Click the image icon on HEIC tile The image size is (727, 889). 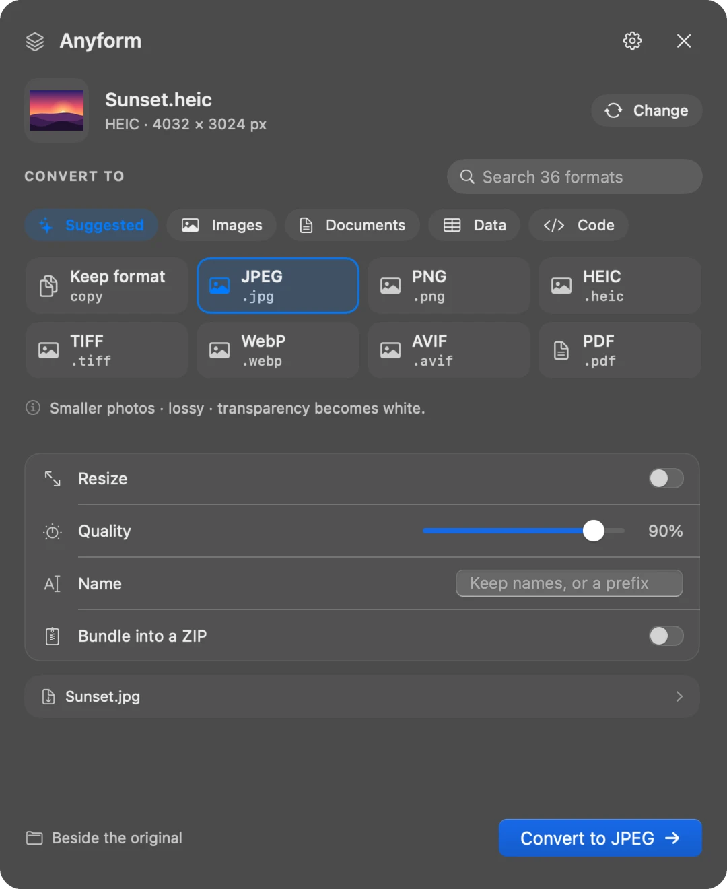click(561, 286)
